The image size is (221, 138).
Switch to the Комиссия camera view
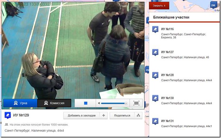pos(54,103)
